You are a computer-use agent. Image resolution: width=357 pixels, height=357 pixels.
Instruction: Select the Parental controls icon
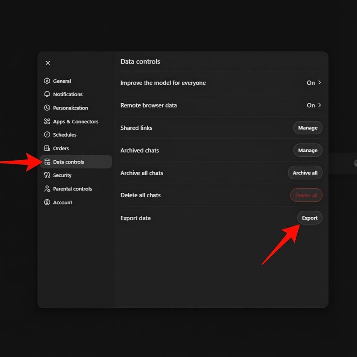(x=47, y=189)
